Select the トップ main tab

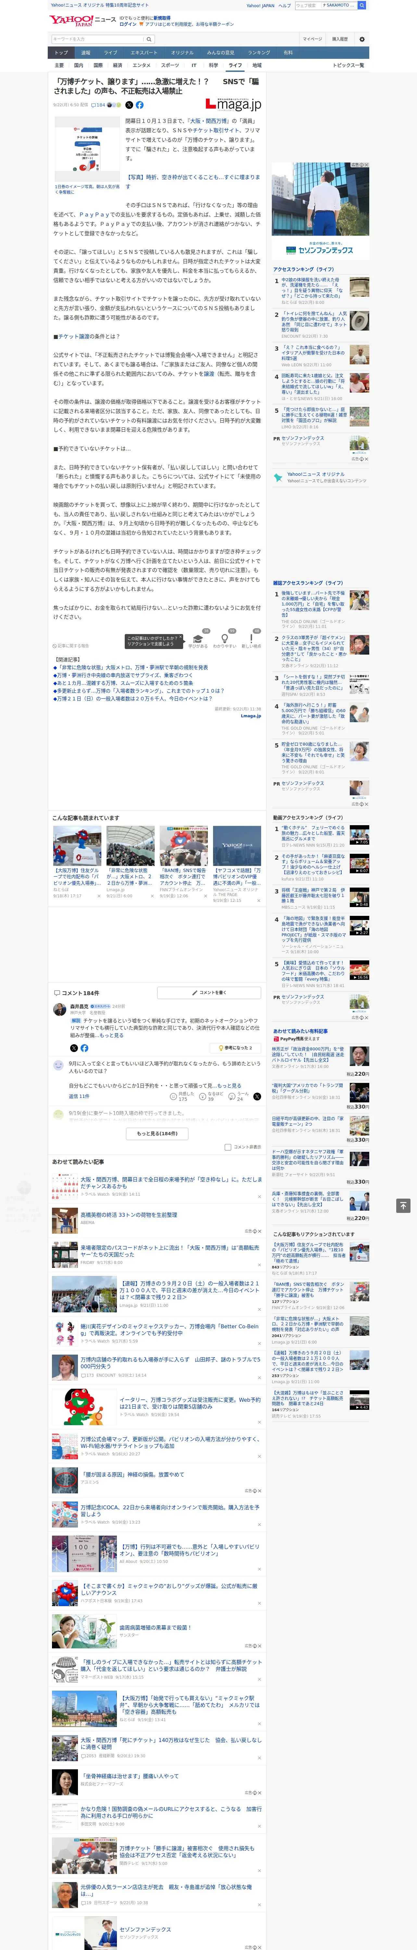coord(61,52)
